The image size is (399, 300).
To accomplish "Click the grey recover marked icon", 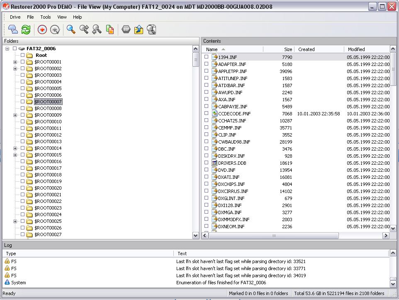I will point(55,29).
